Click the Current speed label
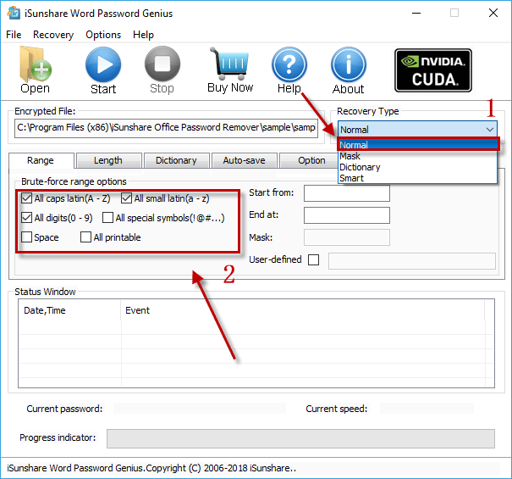Image resolution: width=512 pixels, height=479 pixels. [x=336, y=409]
